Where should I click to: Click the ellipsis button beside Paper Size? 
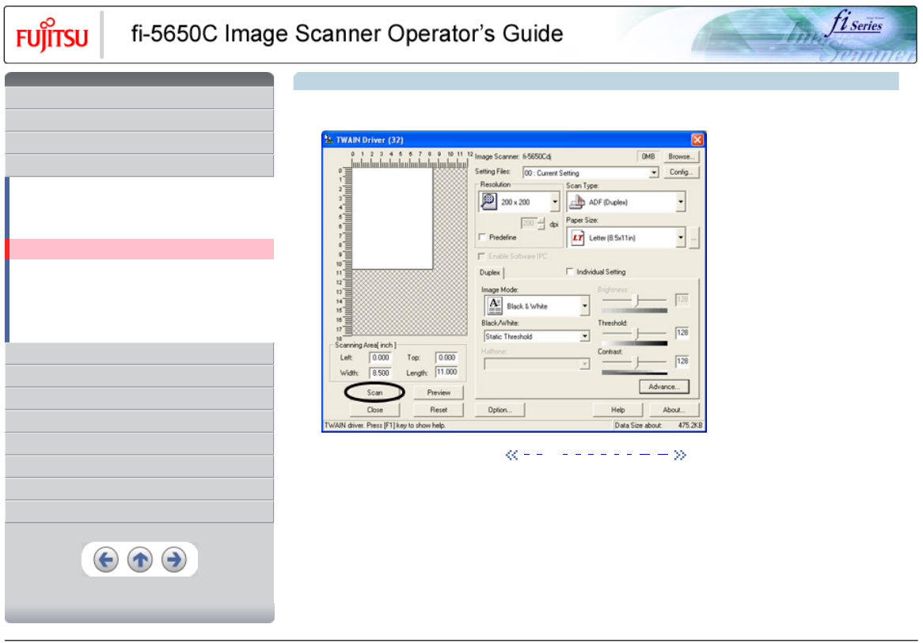(694, 238)
